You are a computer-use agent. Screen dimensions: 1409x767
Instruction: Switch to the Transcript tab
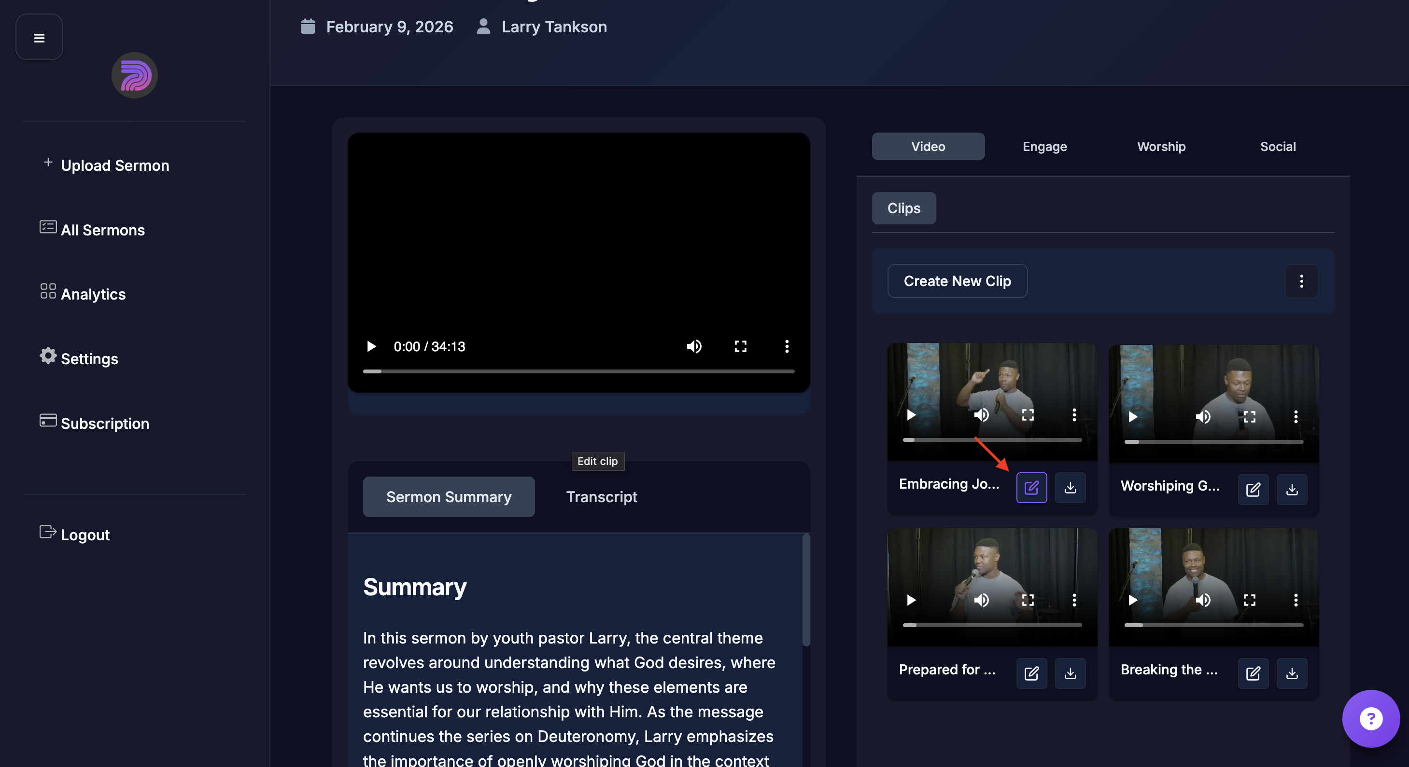(x=601, y=496)
